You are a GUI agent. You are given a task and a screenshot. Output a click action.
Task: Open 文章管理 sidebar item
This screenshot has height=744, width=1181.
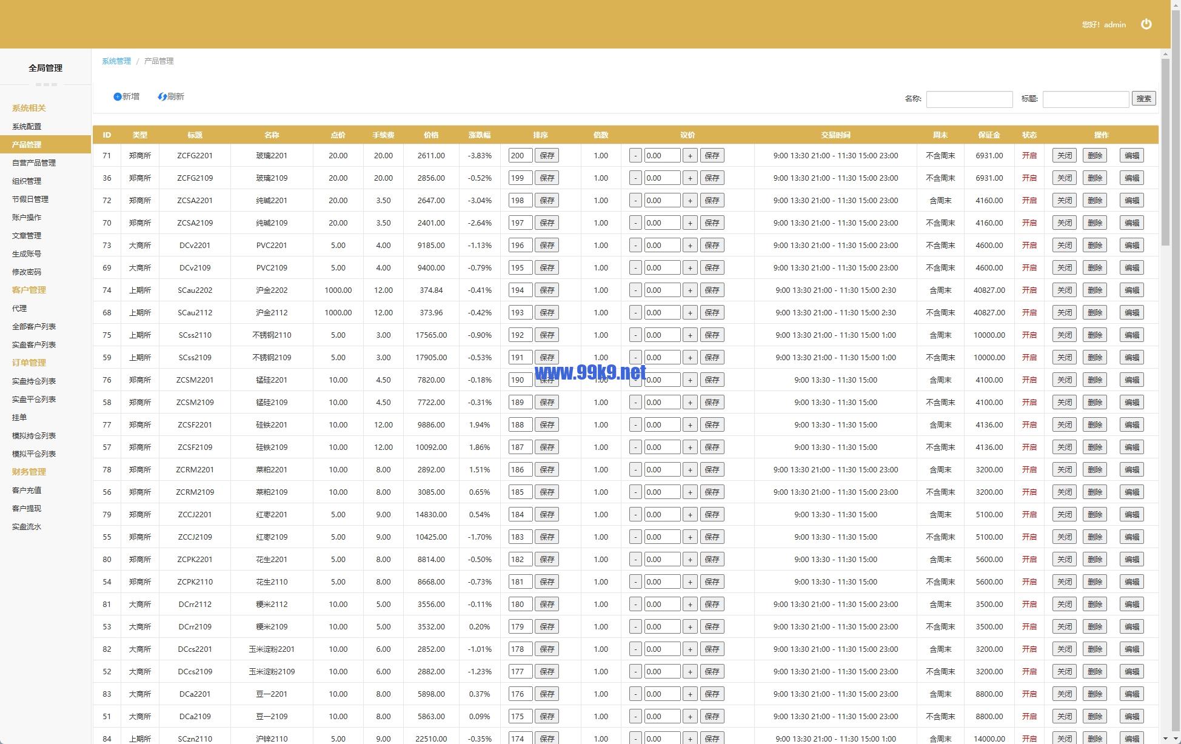click(27, 235)
